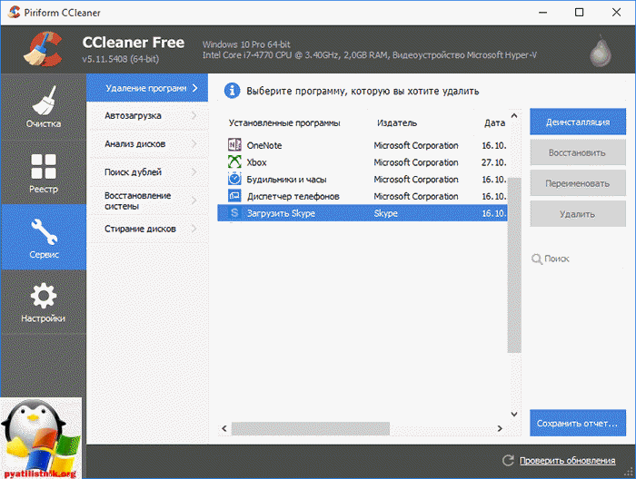Click the refresh icon near updates link
The height and width of the screenshot is (479, 636).
pyautogui.click(x=508, y=460)
